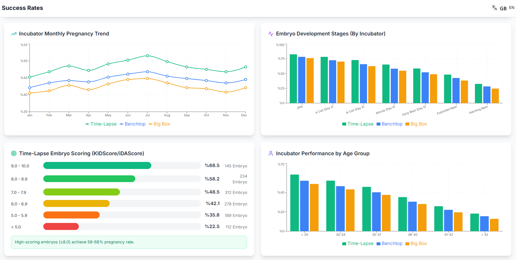This screenshot has width=516, height=260.
Task: Click the Big Box Hatching Blast orange bar
Action: pyautogui.click(x=495, y=96)
